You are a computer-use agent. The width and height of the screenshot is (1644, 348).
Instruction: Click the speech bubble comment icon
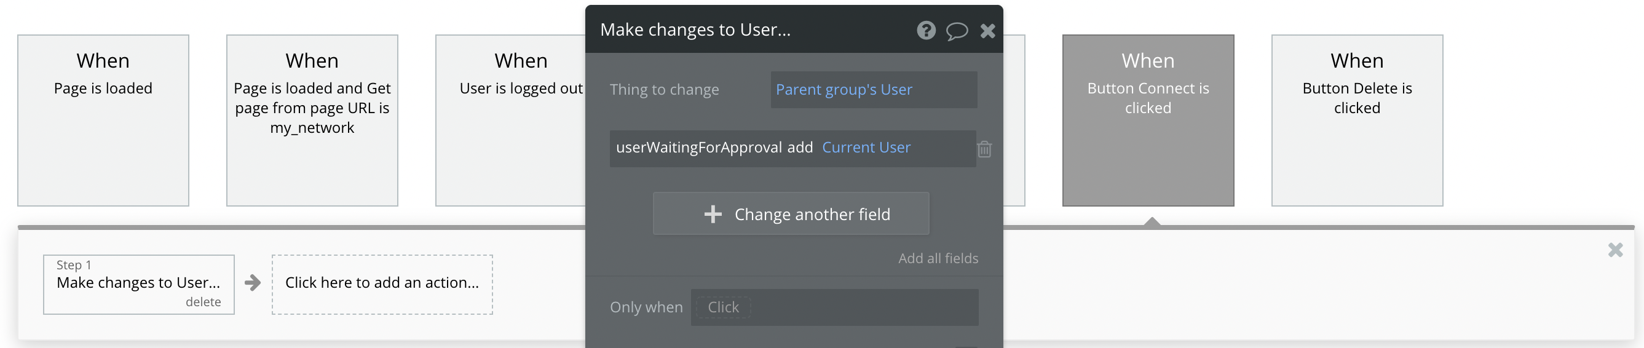pos(957,31)
